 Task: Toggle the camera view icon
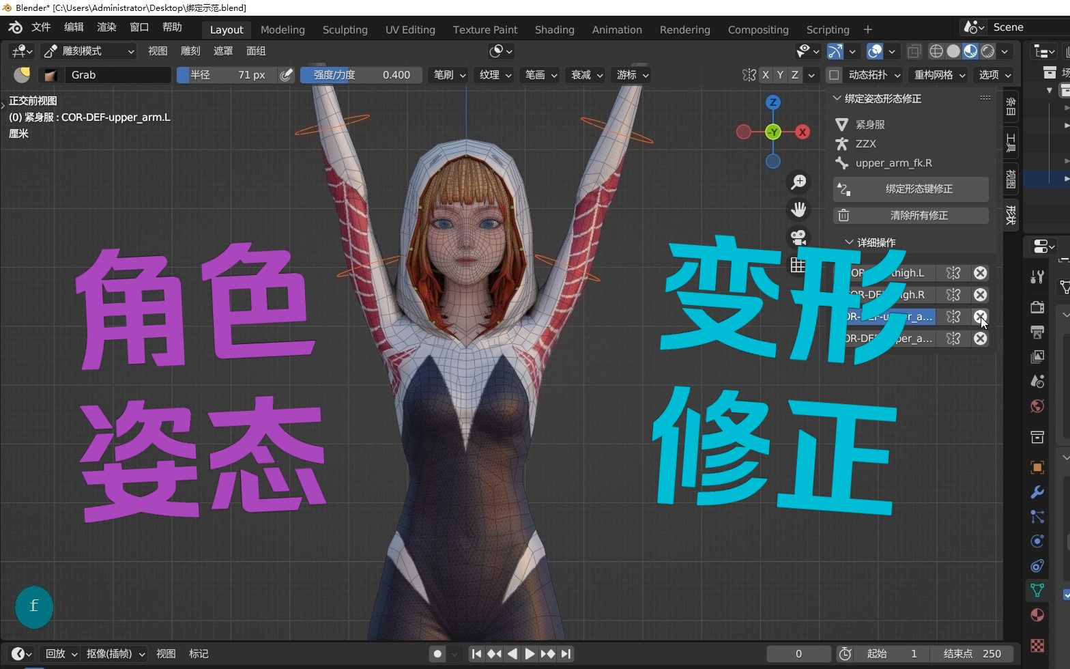point(798,237)
